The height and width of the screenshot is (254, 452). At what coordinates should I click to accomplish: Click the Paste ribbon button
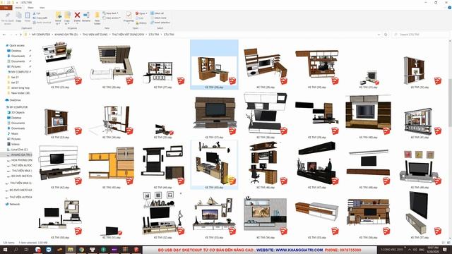(27, 17)
